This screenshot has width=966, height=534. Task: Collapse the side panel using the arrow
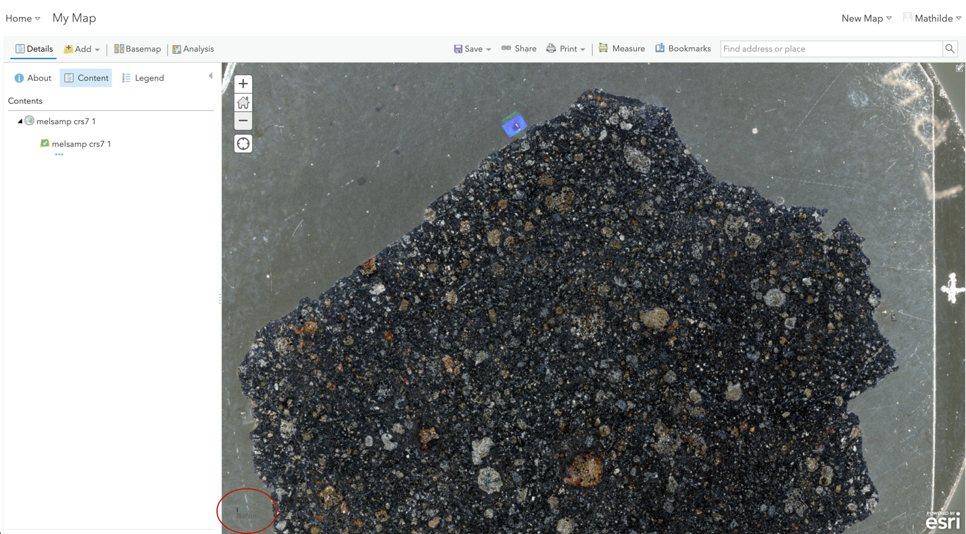point(210,76)
